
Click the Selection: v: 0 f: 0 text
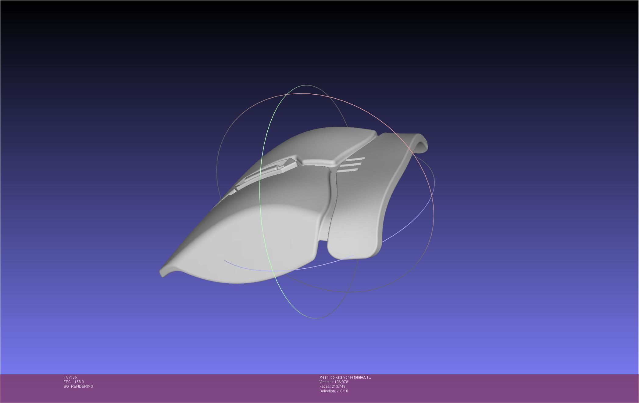334,391
